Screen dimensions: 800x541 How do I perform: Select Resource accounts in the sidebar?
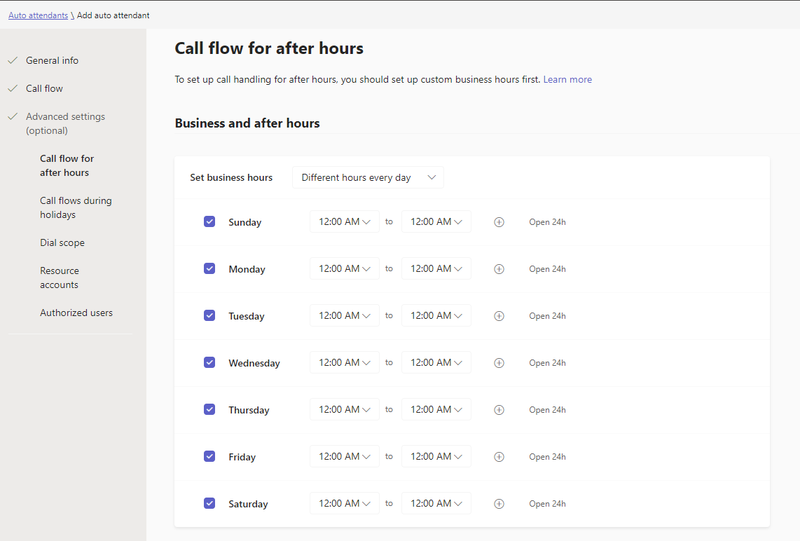[x=60, y=278]
